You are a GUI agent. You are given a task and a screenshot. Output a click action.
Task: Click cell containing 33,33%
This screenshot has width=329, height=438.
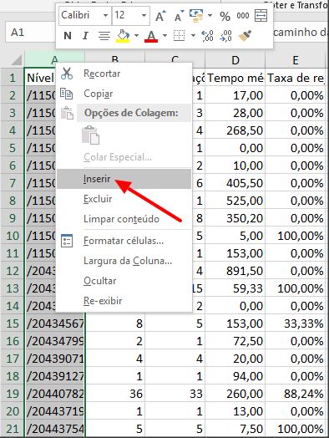click(296, 323)
